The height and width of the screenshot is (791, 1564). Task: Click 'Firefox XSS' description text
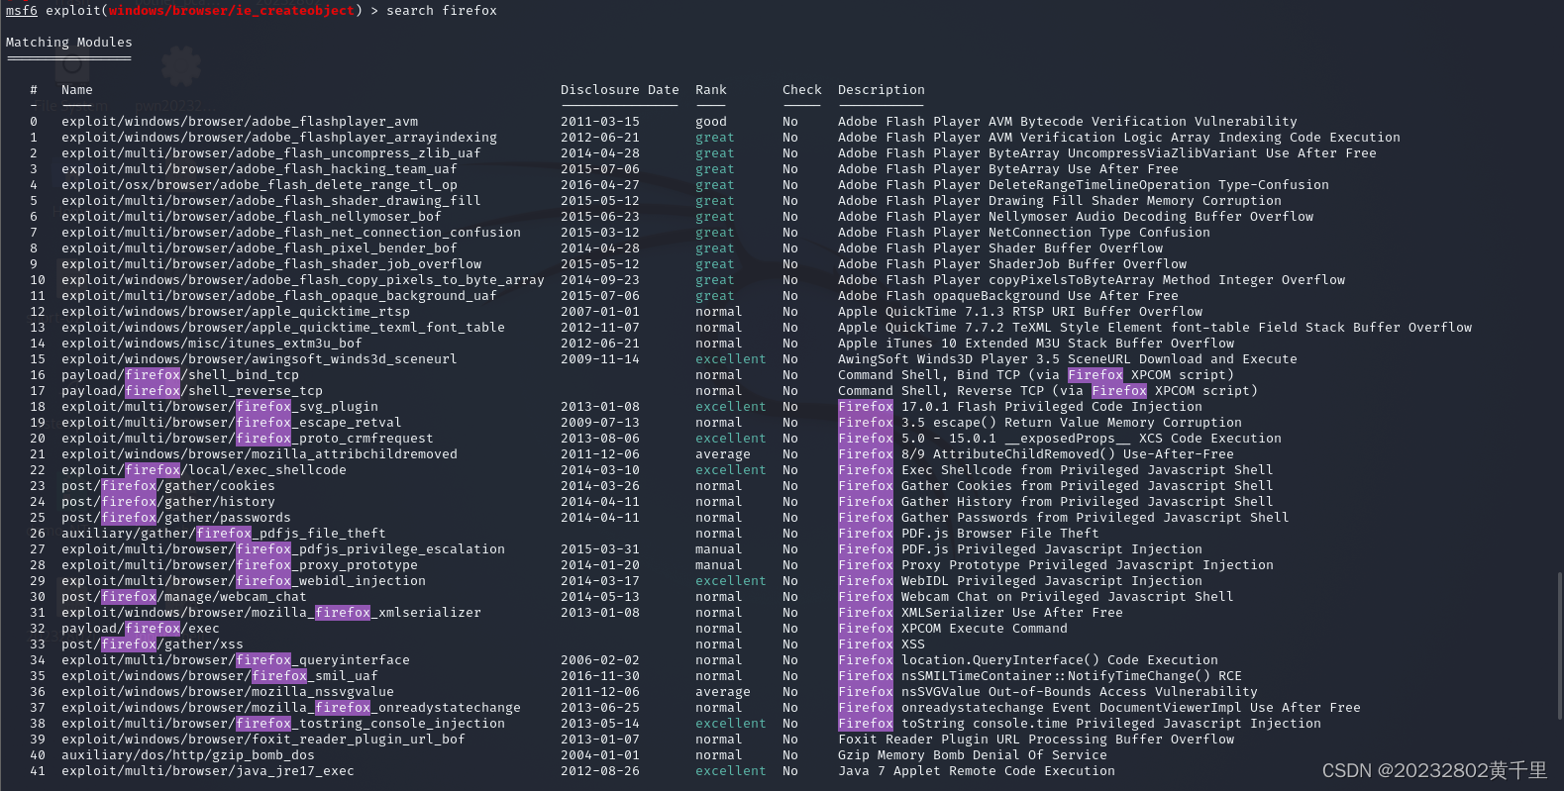(882, 644)
